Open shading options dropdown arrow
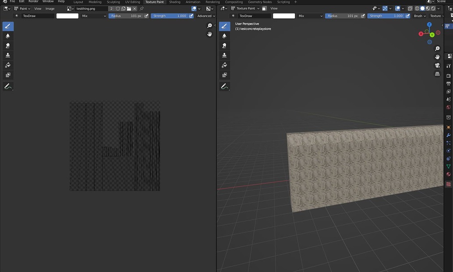 pos(439,8)
